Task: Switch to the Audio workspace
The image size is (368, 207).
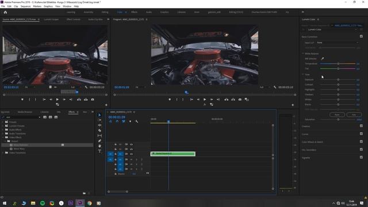Action: pos(149,12)
